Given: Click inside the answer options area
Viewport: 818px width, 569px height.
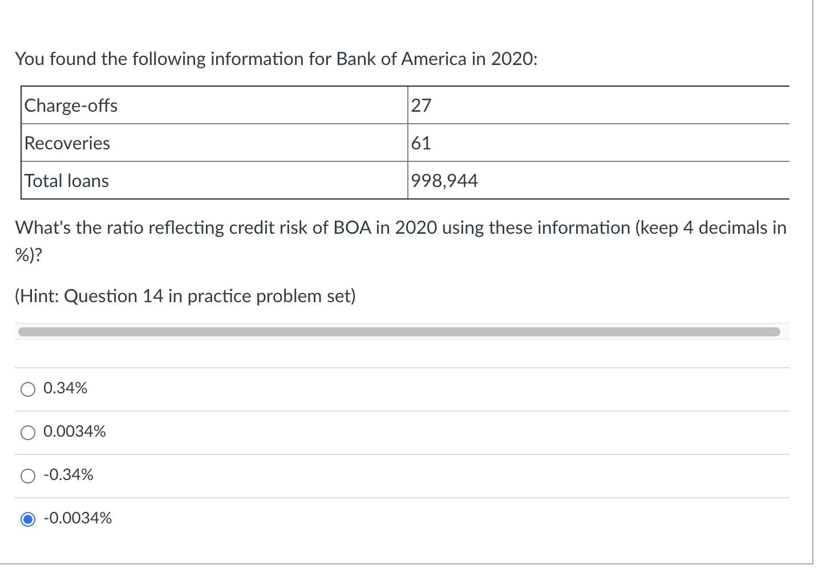Looking at the screenshot, I should coord(399,453).
